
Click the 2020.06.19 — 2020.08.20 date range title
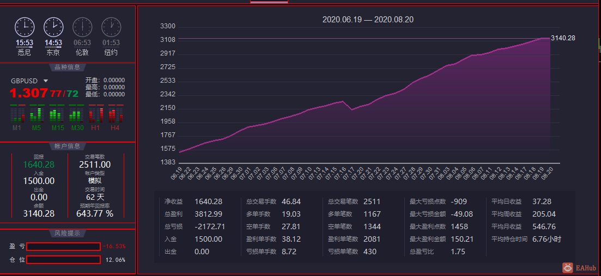click(368, 20)
